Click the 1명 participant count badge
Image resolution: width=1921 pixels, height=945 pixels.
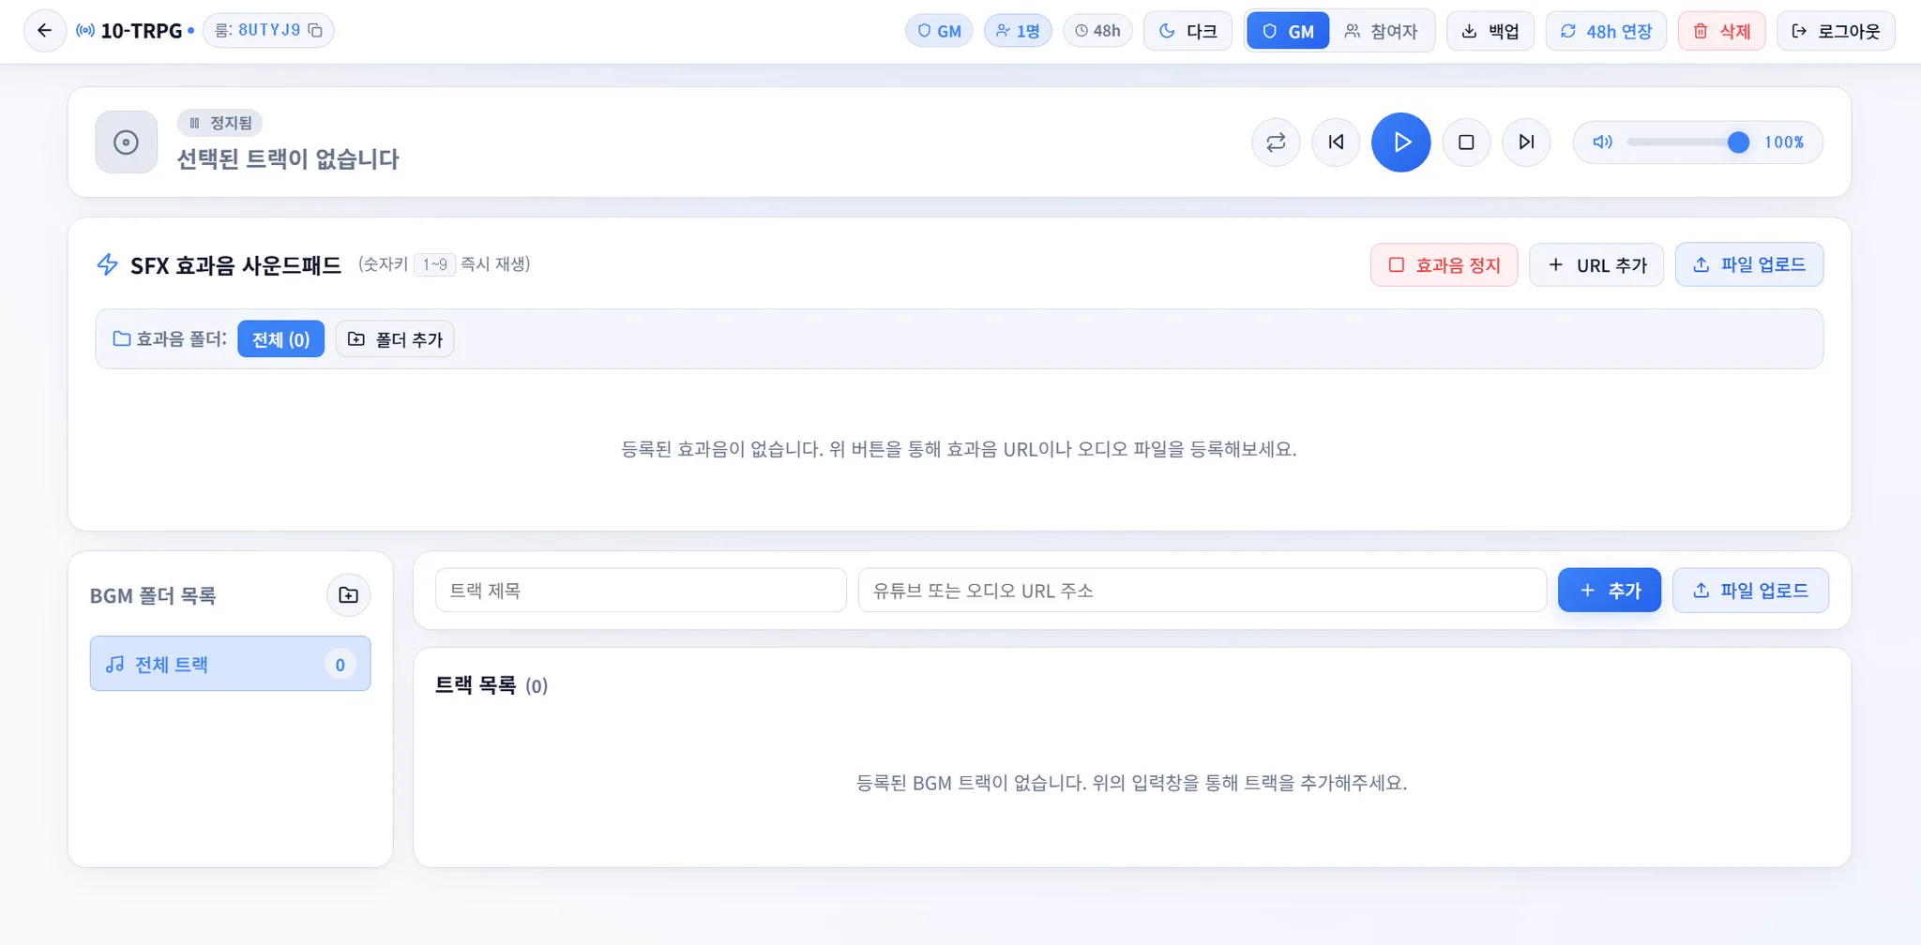click(x=1018, y=31)
